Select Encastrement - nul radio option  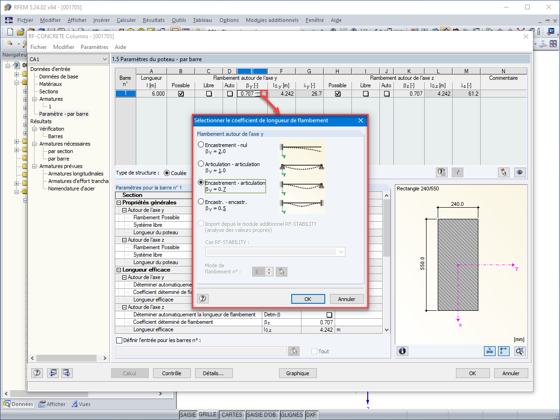pos(201,145)
